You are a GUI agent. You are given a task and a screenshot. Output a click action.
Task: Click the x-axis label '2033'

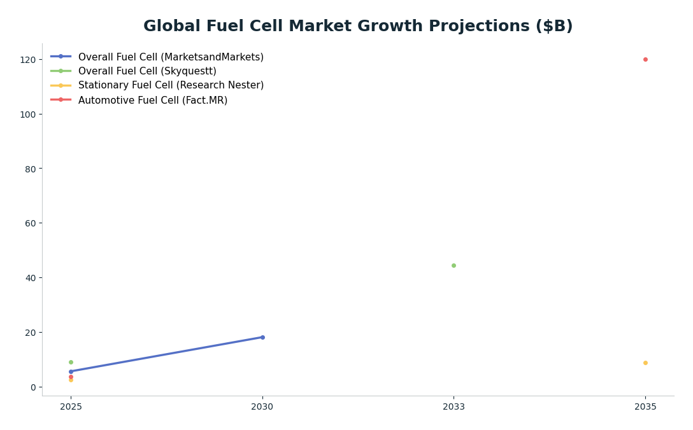tap(454, 407)
